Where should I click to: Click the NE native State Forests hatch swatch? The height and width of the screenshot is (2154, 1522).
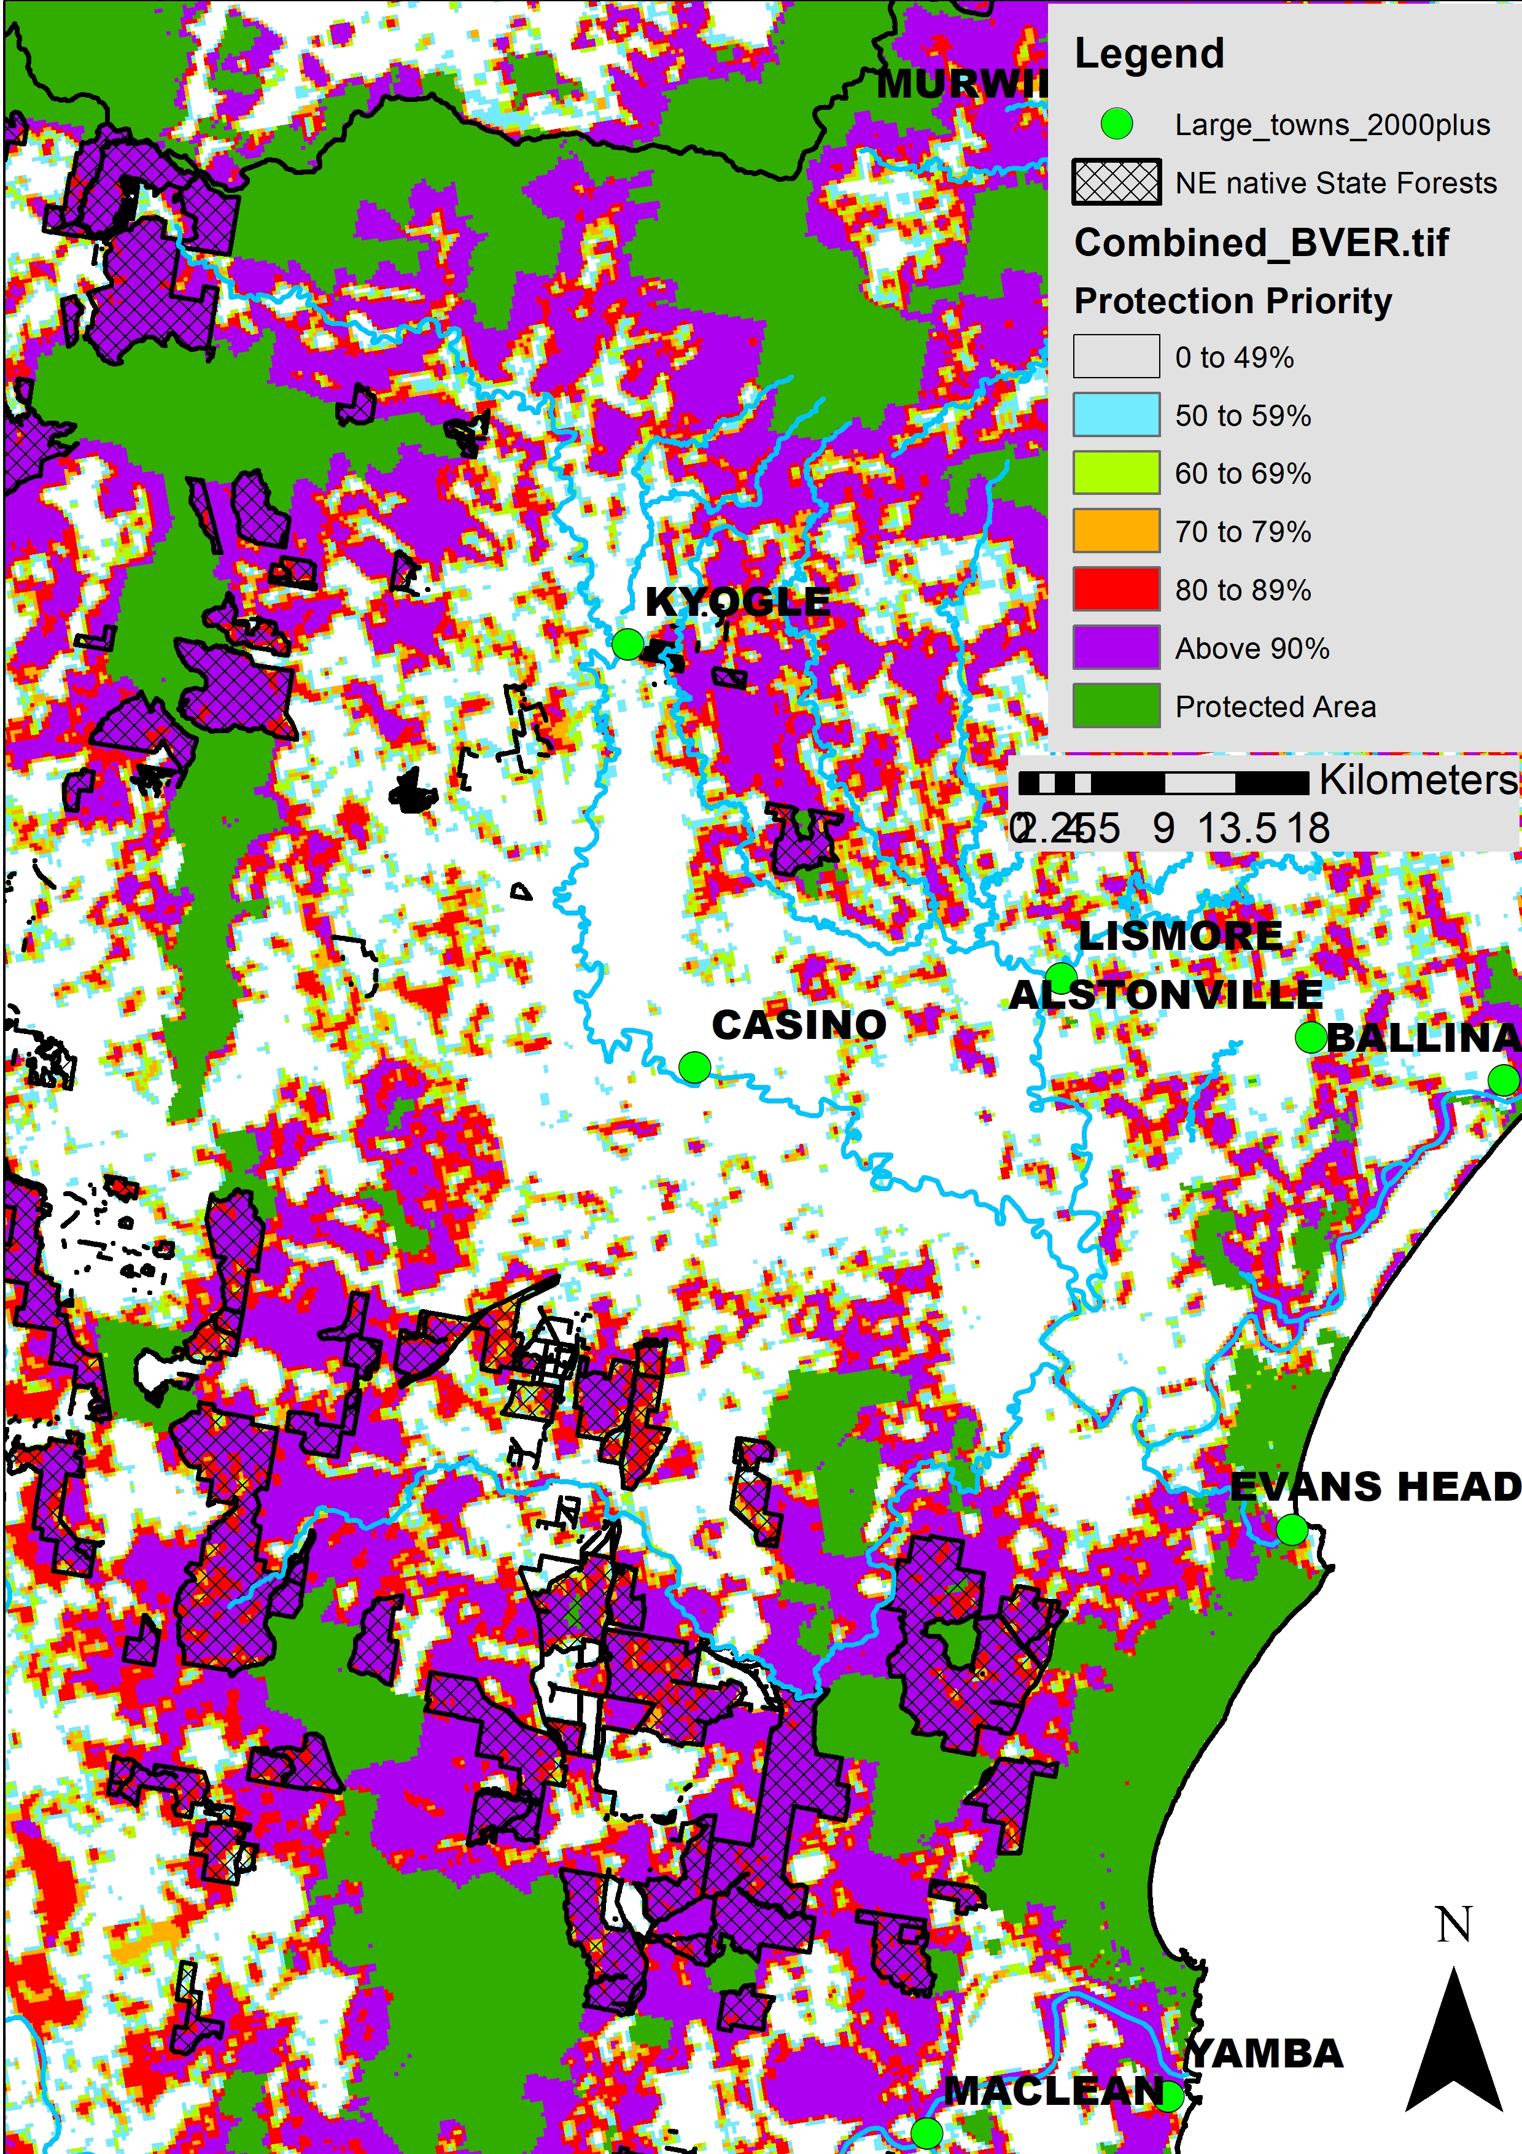tap(1116, 182)
